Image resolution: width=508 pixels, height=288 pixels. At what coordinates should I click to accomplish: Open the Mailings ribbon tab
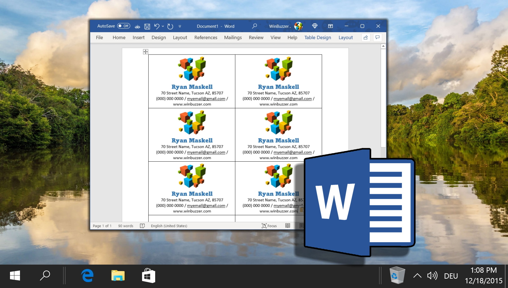tap(233, 37)
